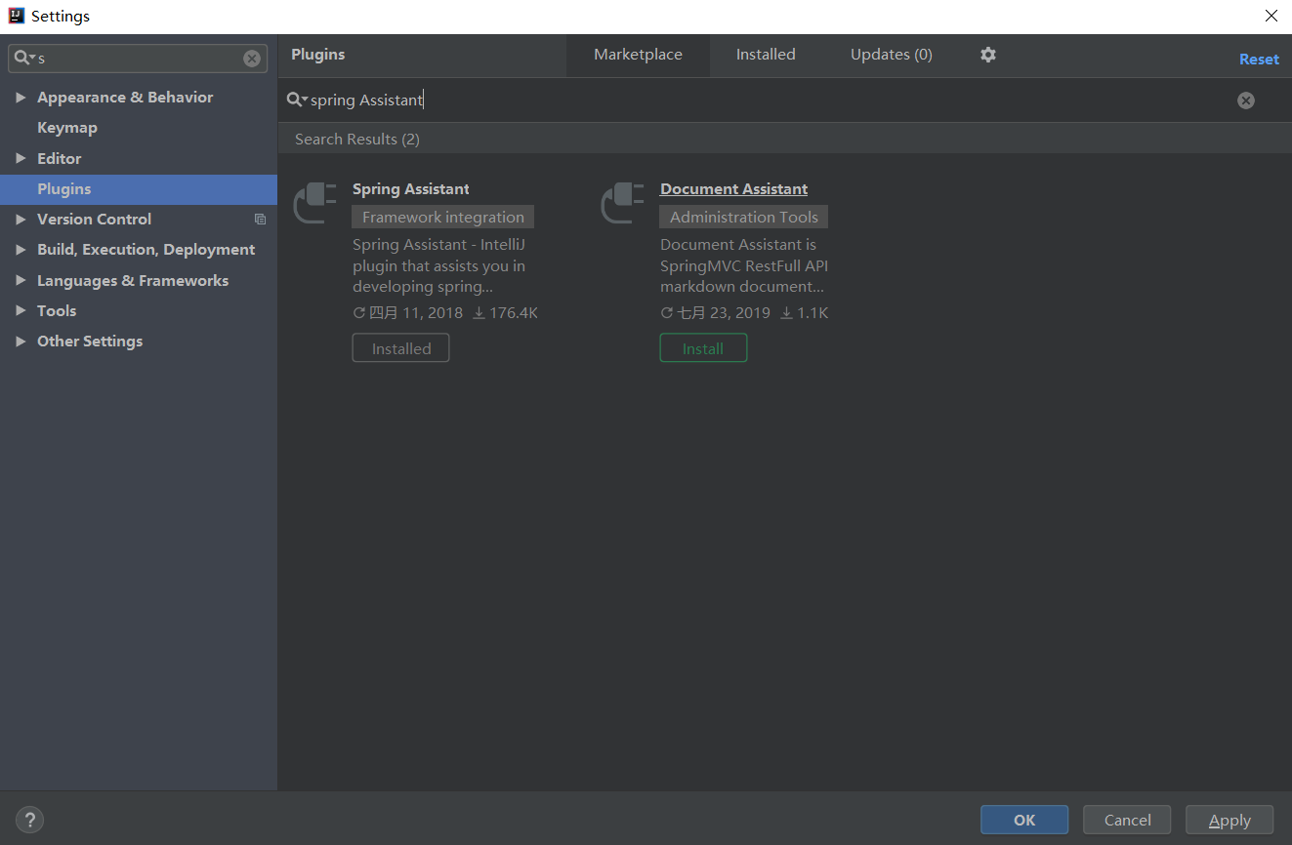Image resolution: width=1292 pixels, height=845 pixels.
Task: Click the Reset link
Action: tap(1259, 60)
